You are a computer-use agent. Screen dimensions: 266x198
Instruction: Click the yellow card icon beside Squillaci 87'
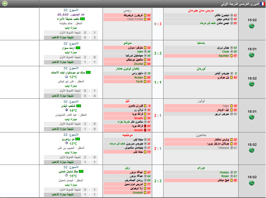[x=231, y=56]
